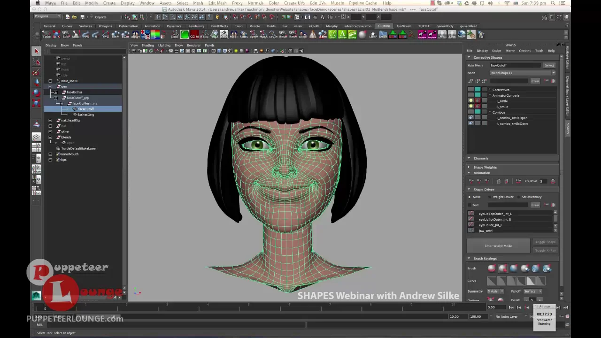Click the XYZ shelf icon
The height and width of the screenshot is (338, 601).
pos(106,35)
